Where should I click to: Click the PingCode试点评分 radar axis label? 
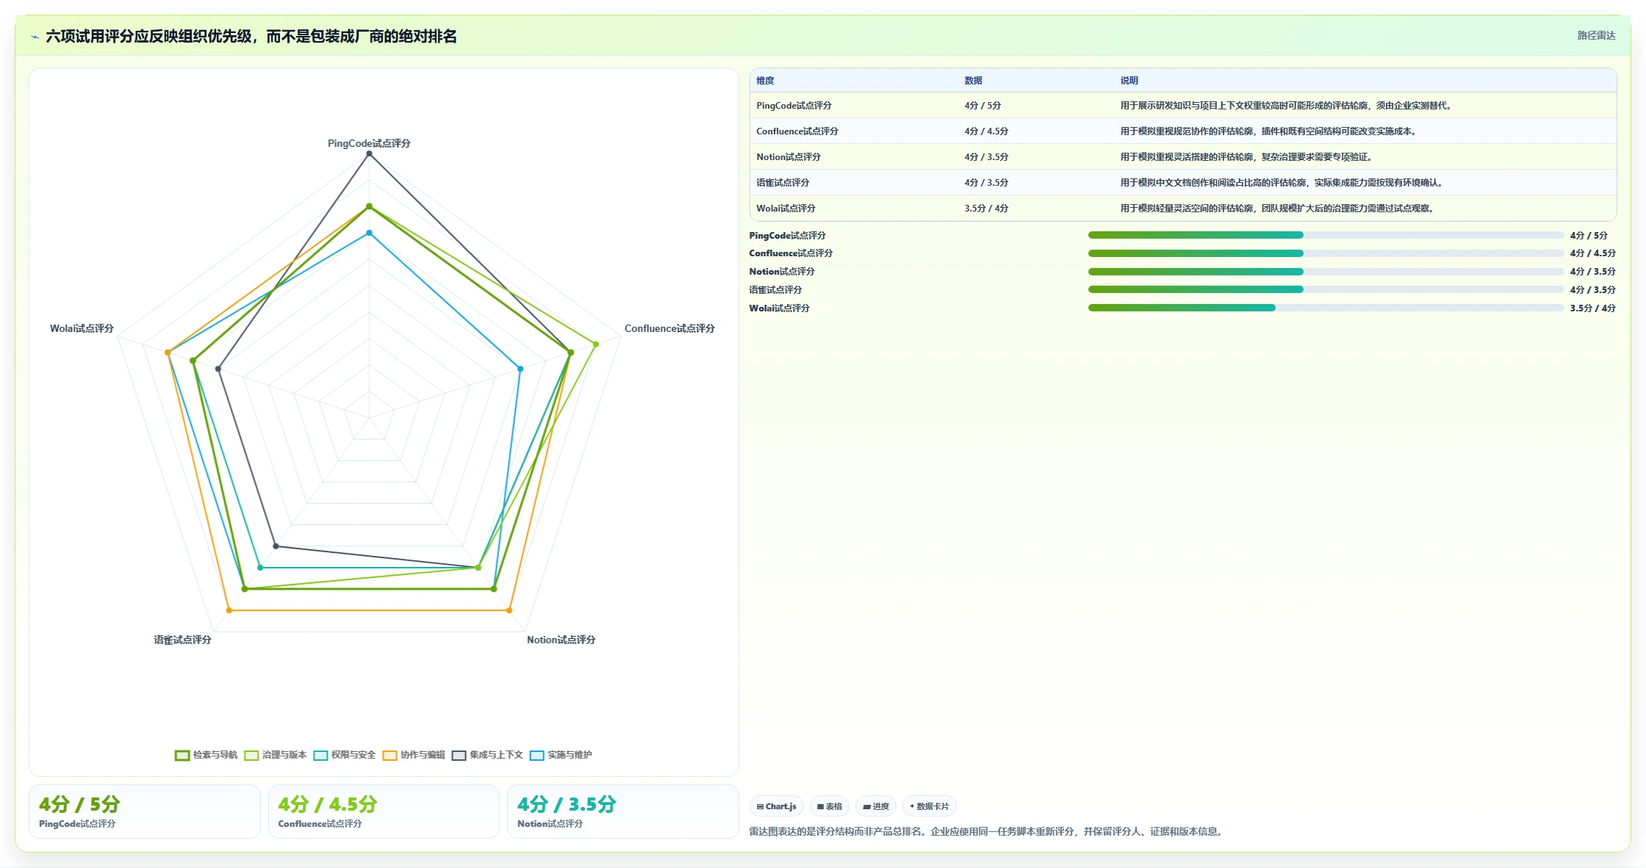369,143
